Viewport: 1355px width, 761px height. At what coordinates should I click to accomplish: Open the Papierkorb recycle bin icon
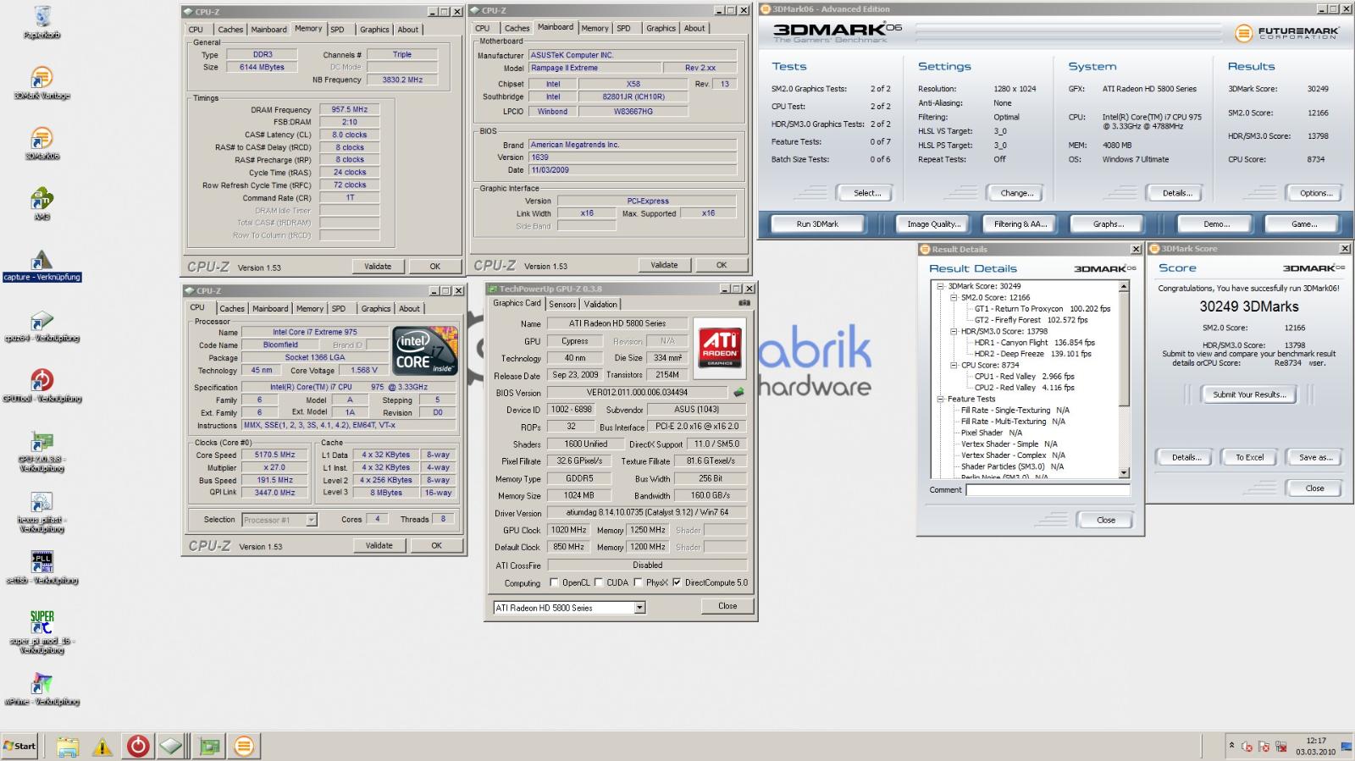point(41,22)
